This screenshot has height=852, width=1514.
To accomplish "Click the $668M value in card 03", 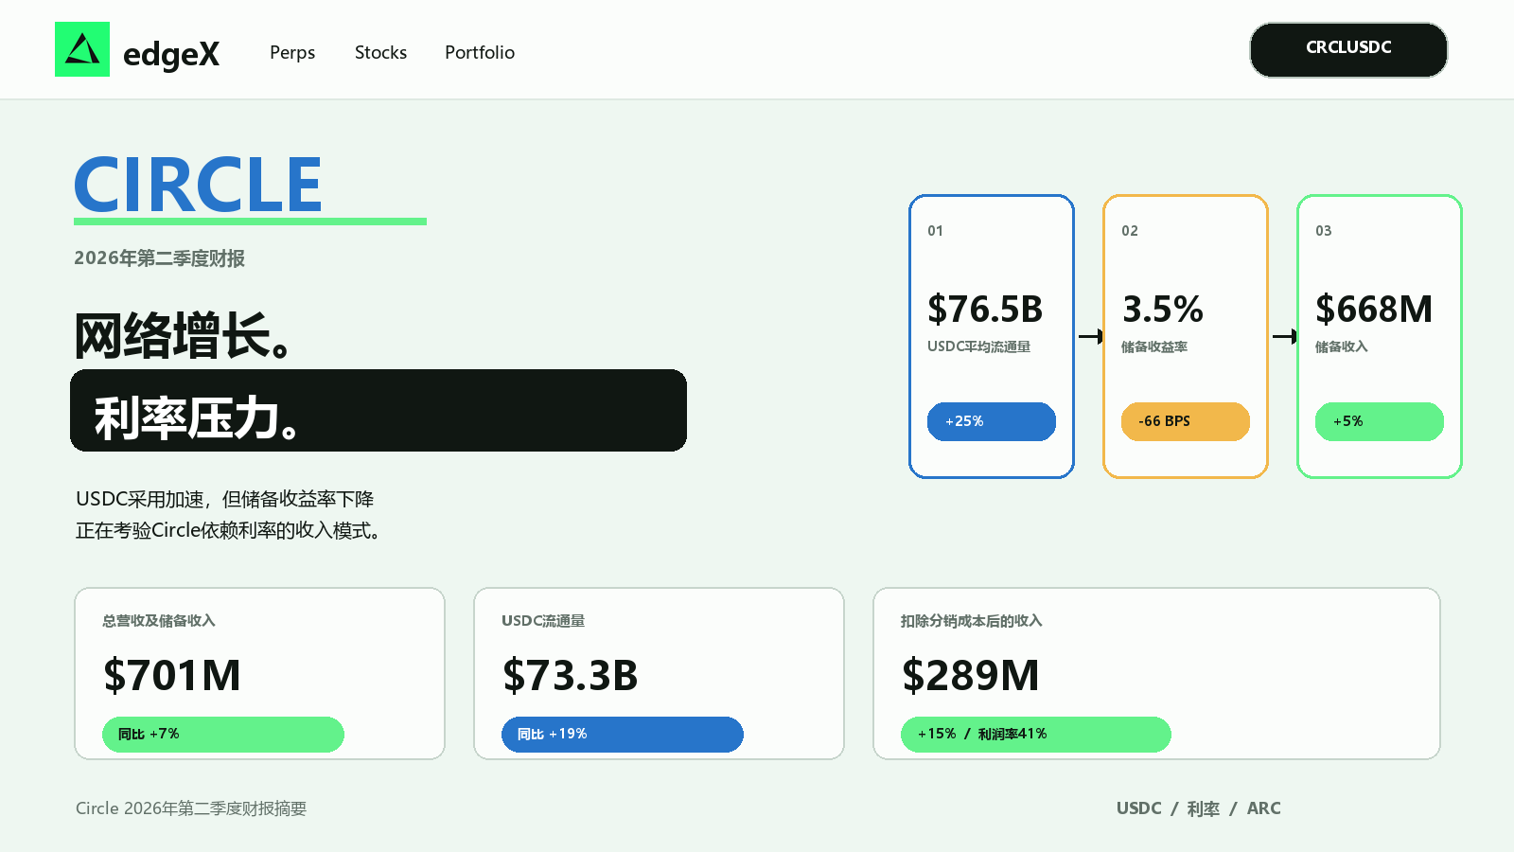I will [x=1374, y=309].
